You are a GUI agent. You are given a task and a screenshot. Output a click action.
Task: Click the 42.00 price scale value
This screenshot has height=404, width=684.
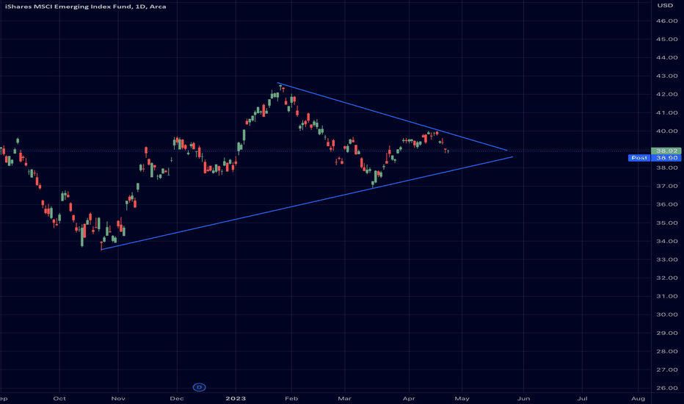pyautogui.click(x=667, y=94)
